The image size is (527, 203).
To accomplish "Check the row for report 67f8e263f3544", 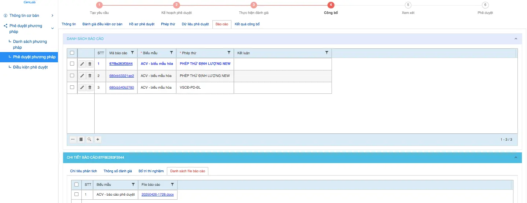I will pos(72,64).
